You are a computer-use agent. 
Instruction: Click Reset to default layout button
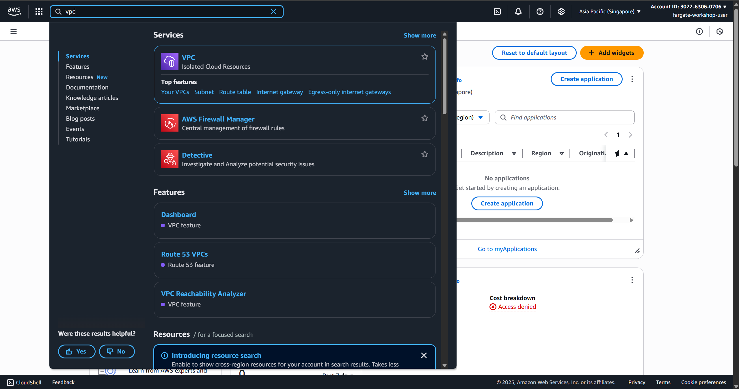[534, 53]
